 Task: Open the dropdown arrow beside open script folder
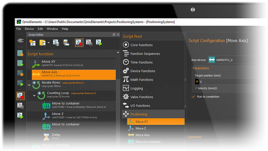point(49,43)
